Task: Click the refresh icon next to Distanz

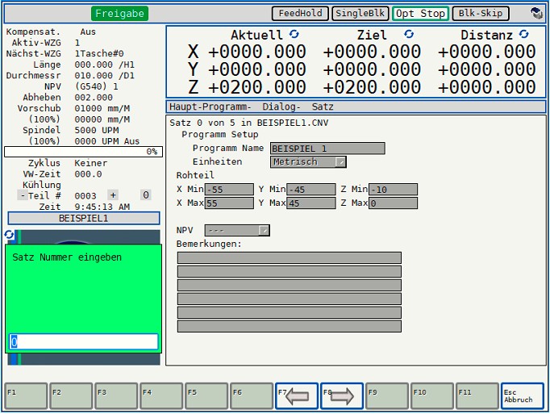Action: (x=523, y=34)
